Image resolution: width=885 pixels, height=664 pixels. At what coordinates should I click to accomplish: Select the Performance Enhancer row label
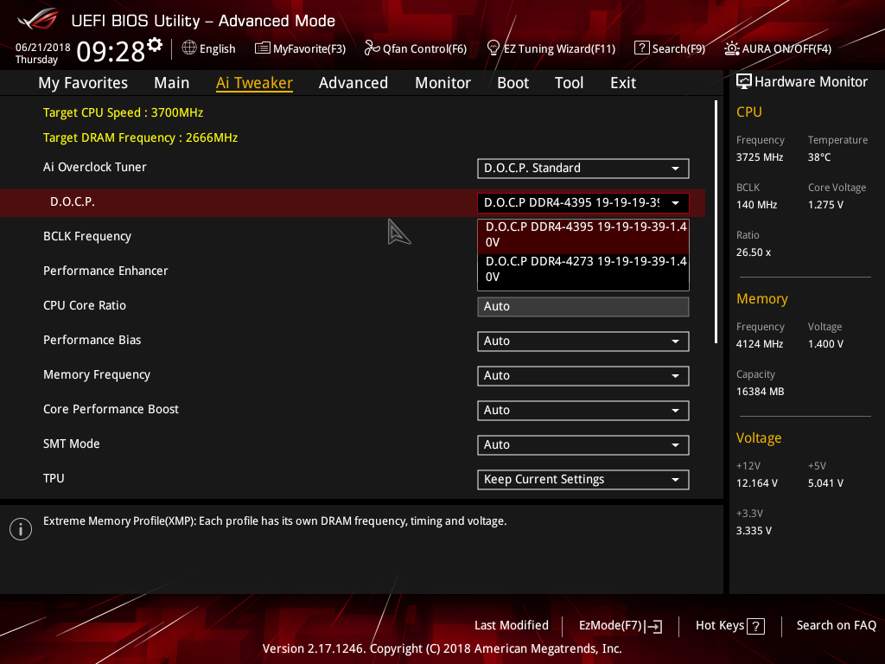point(105,271)
